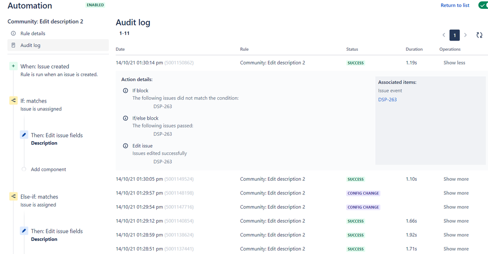Click the info icon beside If block

(x=126, y=90)
